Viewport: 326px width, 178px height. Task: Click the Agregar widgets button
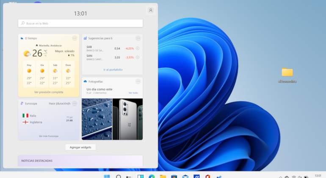pos(80,147)
